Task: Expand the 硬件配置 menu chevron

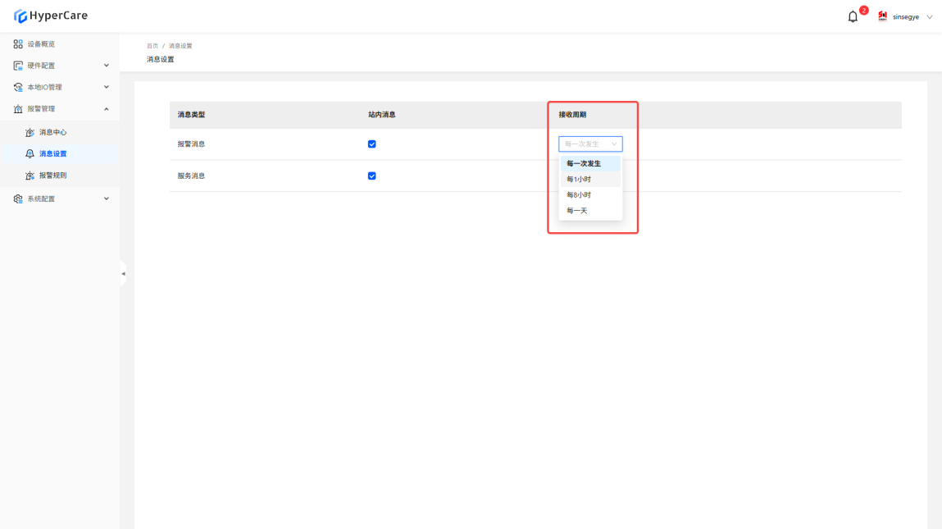Action: coord(107,66)
